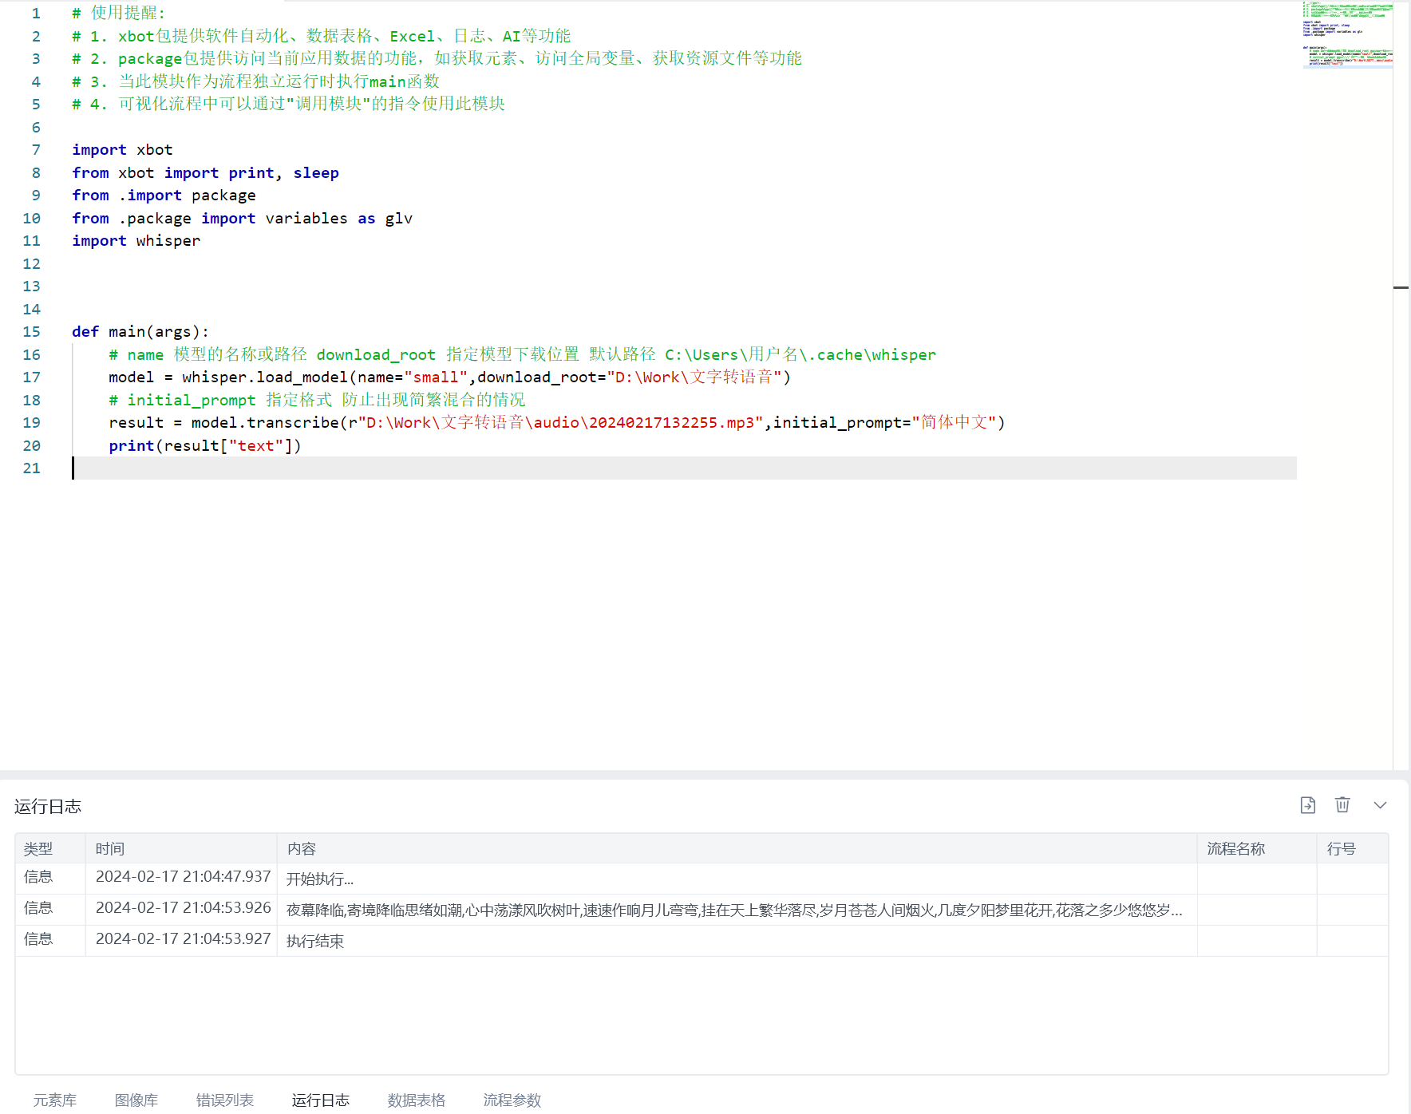Switch to the 元素库 tab
Image resolution: width=1411 pixels, height=1114 pixels.
click(x=54, y=1100)
